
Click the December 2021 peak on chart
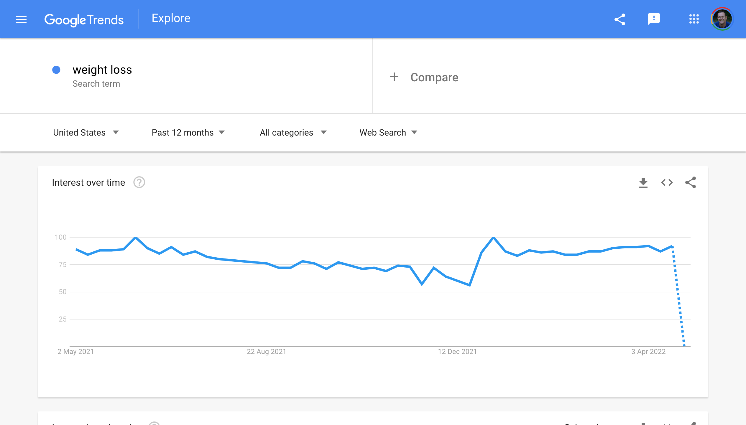(x=493, y=237)
